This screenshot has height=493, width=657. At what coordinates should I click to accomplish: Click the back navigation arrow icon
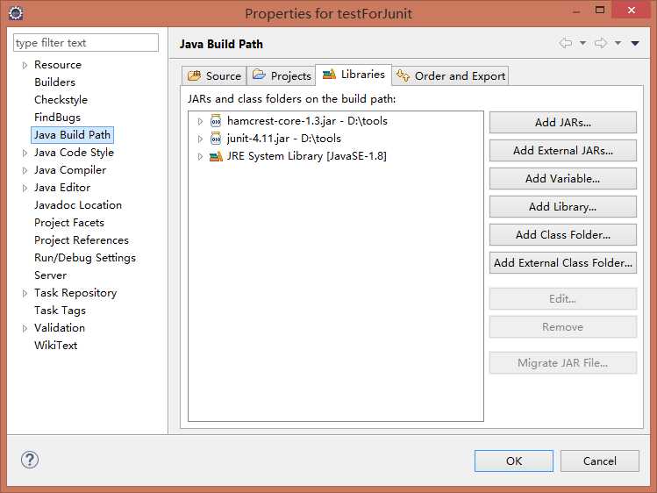click(x=565, y=43)
